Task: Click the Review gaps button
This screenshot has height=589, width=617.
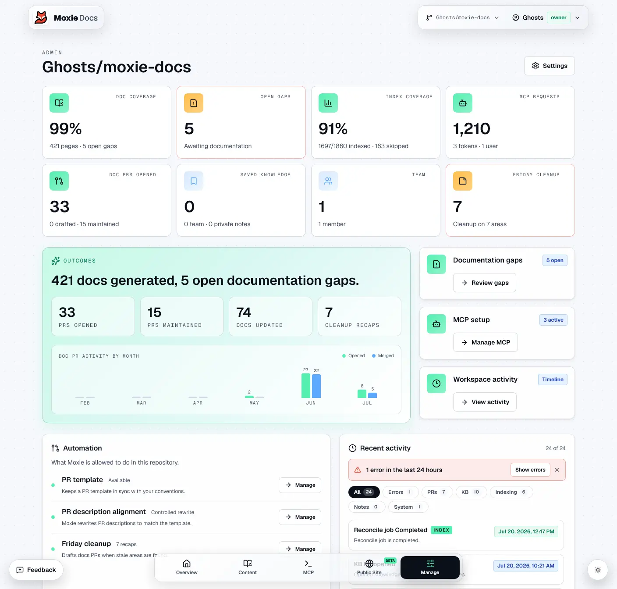Action: 485,283
